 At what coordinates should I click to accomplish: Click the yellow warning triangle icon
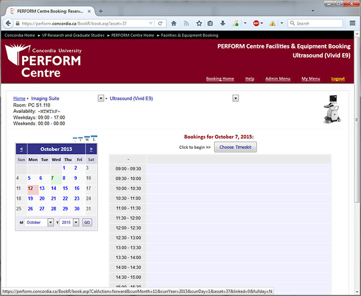pos(272,24)
